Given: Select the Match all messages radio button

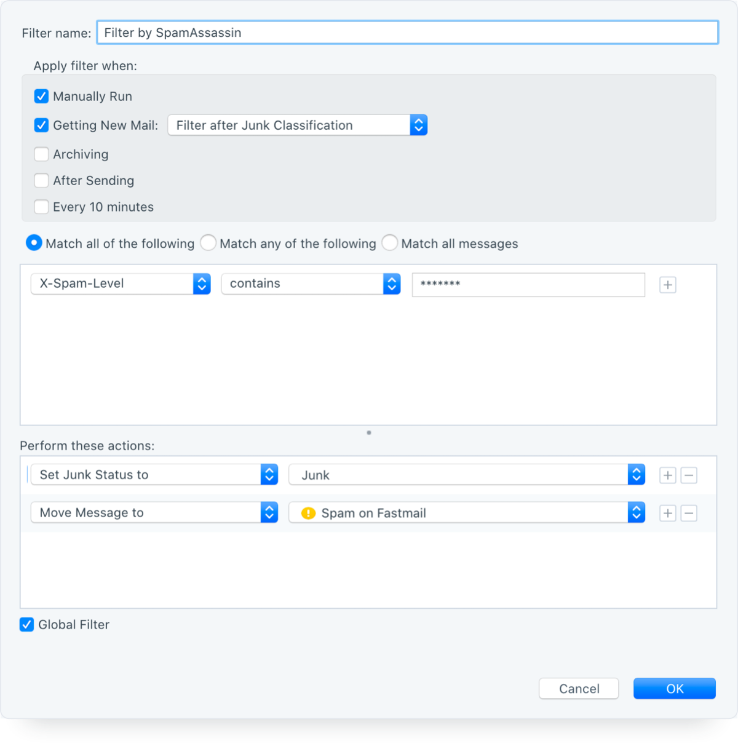Looking at the screenshot, I should click(390, 243).
